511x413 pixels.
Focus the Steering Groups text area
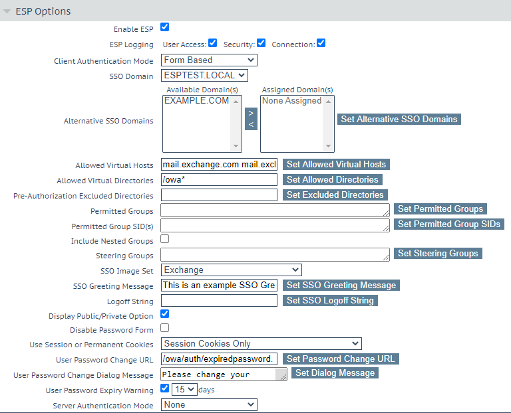275,254
